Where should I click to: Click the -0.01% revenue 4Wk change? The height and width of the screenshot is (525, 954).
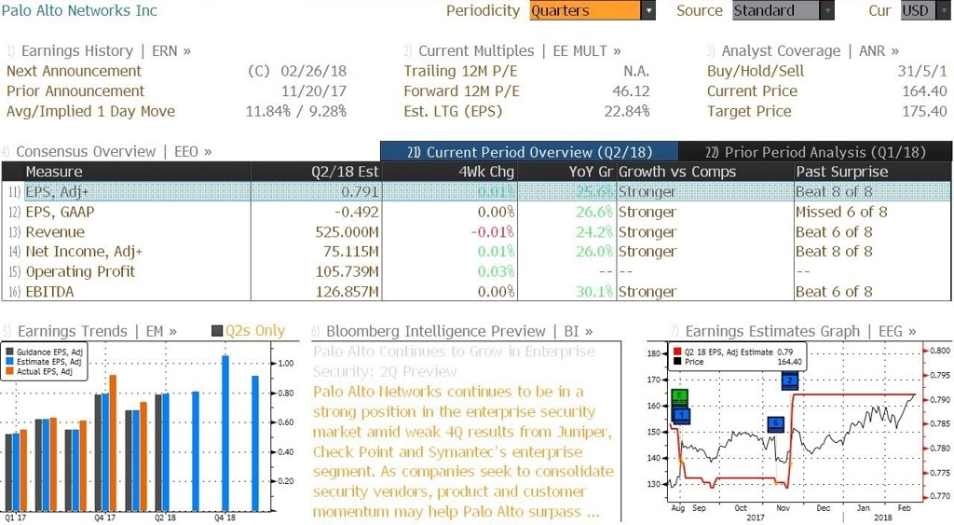pos(492,232)
